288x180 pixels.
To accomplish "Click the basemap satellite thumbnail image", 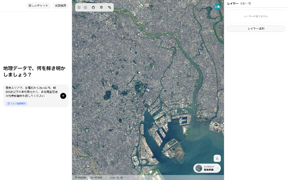I will pyautogui.click(x=199, y=168).
